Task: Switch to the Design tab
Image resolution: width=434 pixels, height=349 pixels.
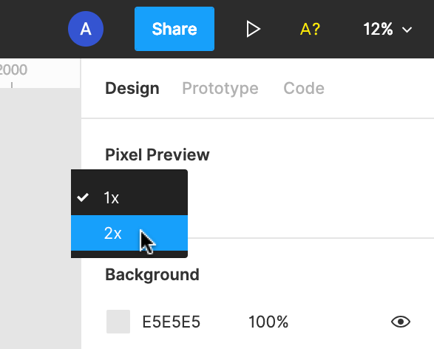Action: pos(132,88)
